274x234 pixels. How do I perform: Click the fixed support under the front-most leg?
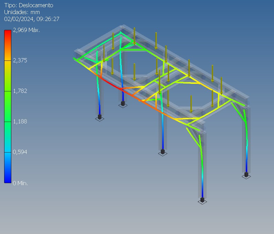point(202,200)
